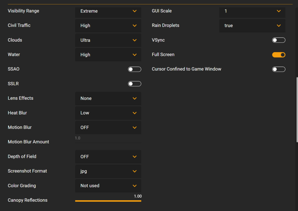
Task: Toggle Cursor Confined to Game Window
Action: tap(279, 69)
